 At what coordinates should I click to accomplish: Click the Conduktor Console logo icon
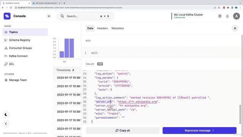(7, 16)
